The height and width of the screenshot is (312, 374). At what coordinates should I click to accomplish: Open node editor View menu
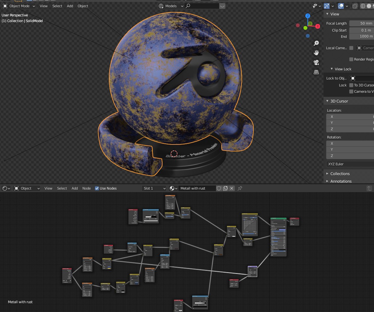48,188
